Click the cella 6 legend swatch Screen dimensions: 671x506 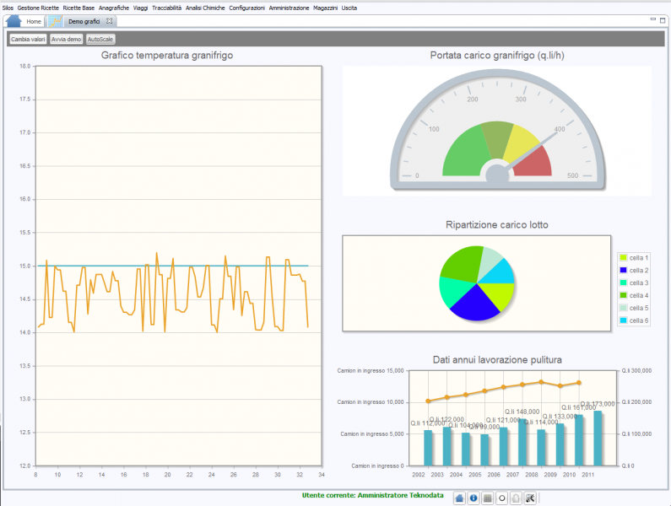pos(623,320)
